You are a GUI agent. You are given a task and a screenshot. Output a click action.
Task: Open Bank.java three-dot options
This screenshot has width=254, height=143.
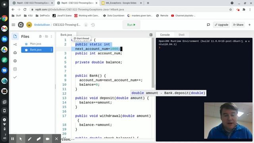coord(51,50)
